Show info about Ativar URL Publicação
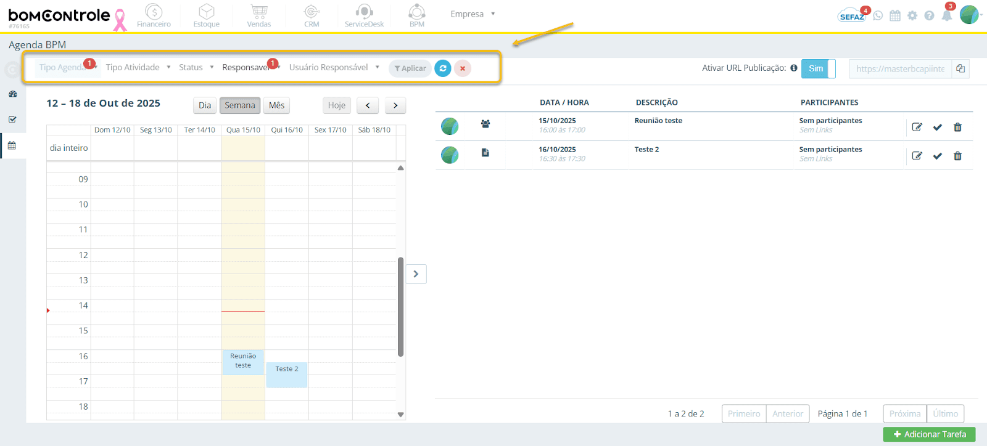 [x=794, y=68]
